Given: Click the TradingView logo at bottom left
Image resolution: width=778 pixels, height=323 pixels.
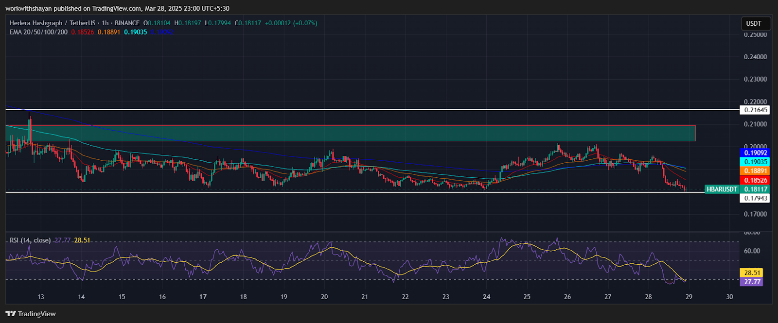Looking at the screenshot, I should (31, 314).
